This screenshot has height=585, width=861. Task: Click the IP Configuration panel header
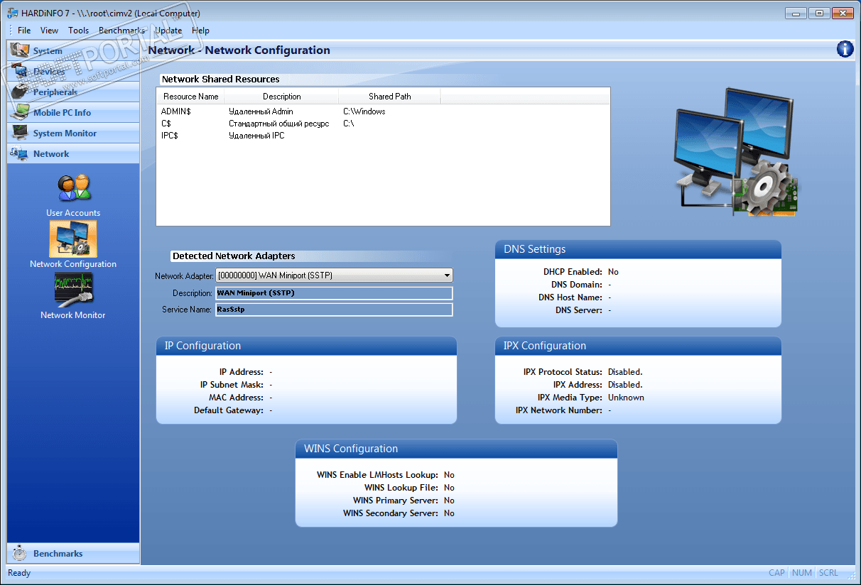(306, 346)
